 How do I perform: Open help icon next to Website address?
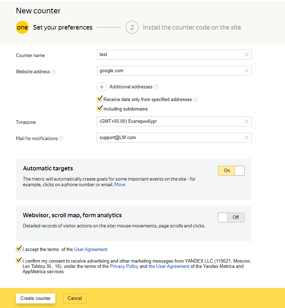[x=53, y=72]
